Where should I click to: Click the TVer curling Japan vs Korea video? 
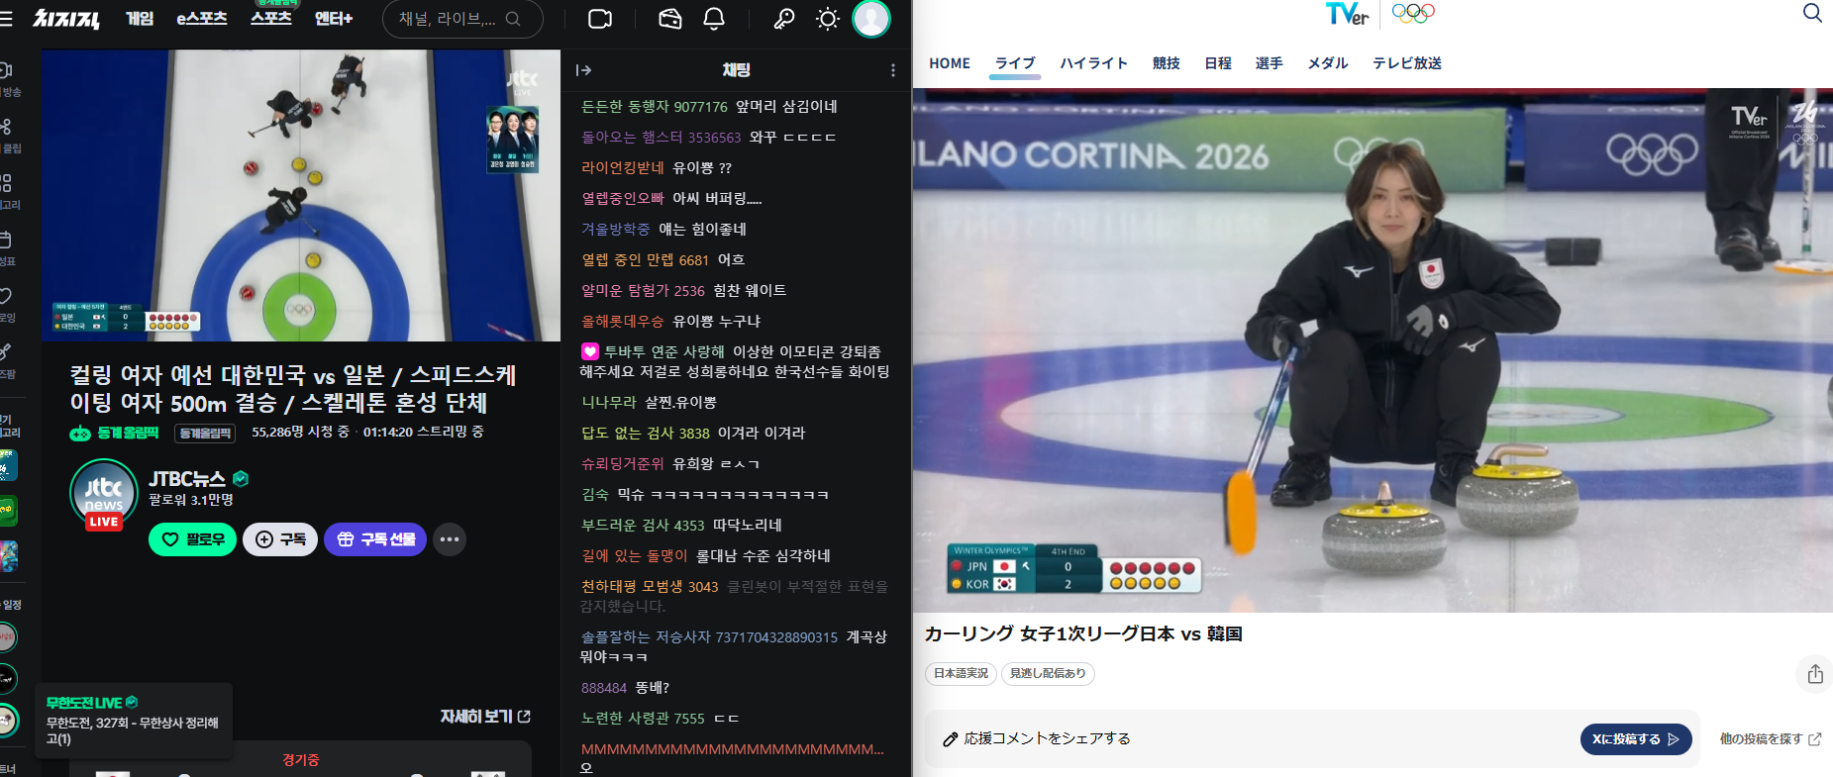[1373, 350]
